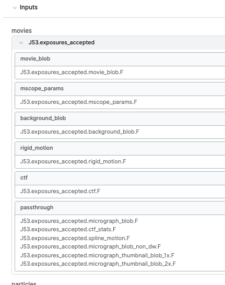Click the micrograph_blob_non_dw.F passthrough entry
Image resolution: width=225 pixels, height=285 pixels.
tap(90, 247)
